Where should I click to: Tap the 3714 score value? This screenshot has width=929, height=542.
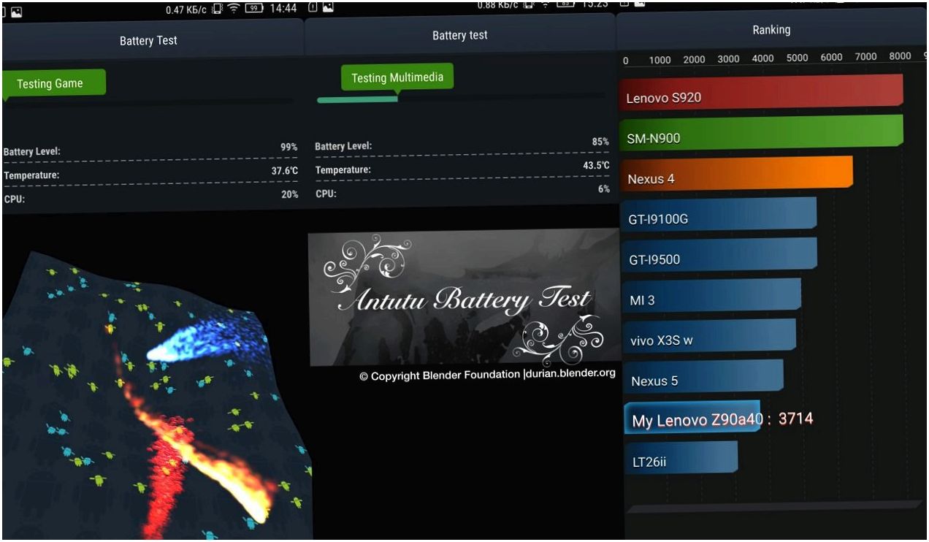[x=795, y=419]
